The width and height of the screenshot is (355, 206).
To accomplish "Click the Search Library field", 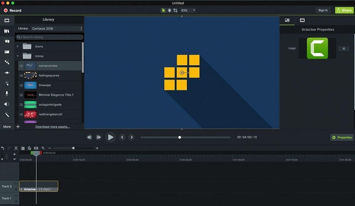I will pyautogui.click(x=50, y=37).
